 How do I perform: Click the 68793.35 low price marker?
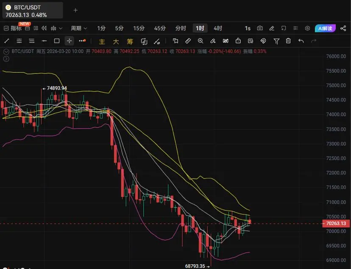(197, 266)
